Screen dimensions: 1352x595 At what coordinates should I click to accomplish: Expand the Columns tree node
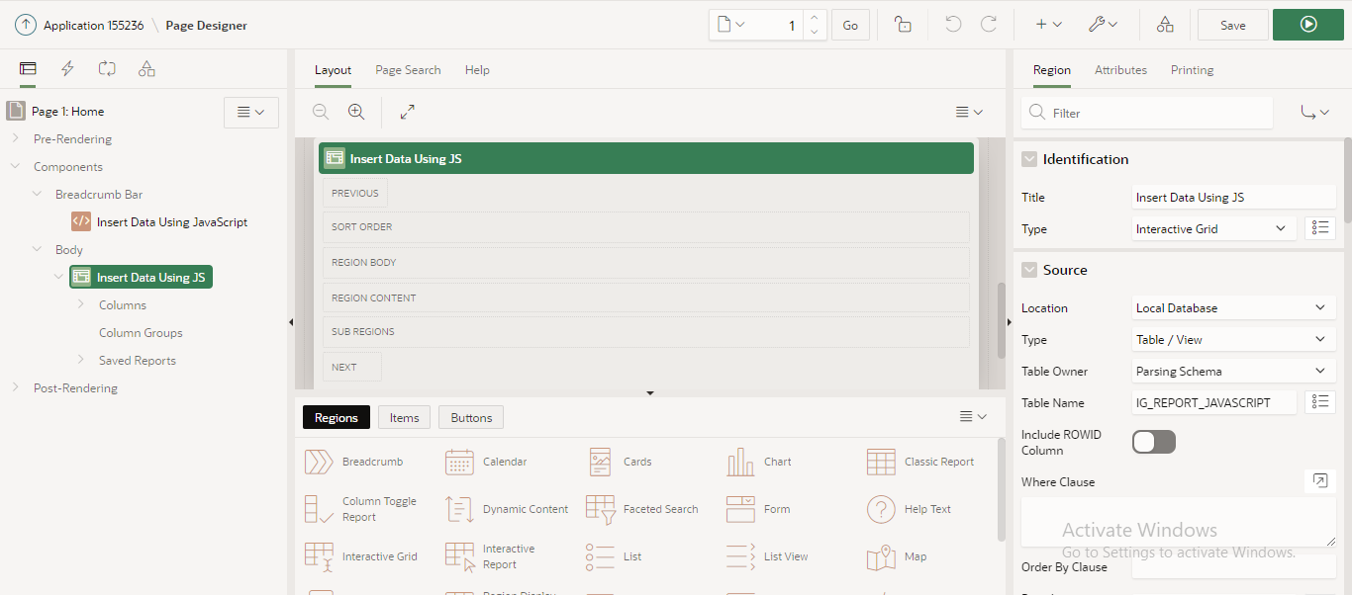pyautogui.click(x=81, y=304)
